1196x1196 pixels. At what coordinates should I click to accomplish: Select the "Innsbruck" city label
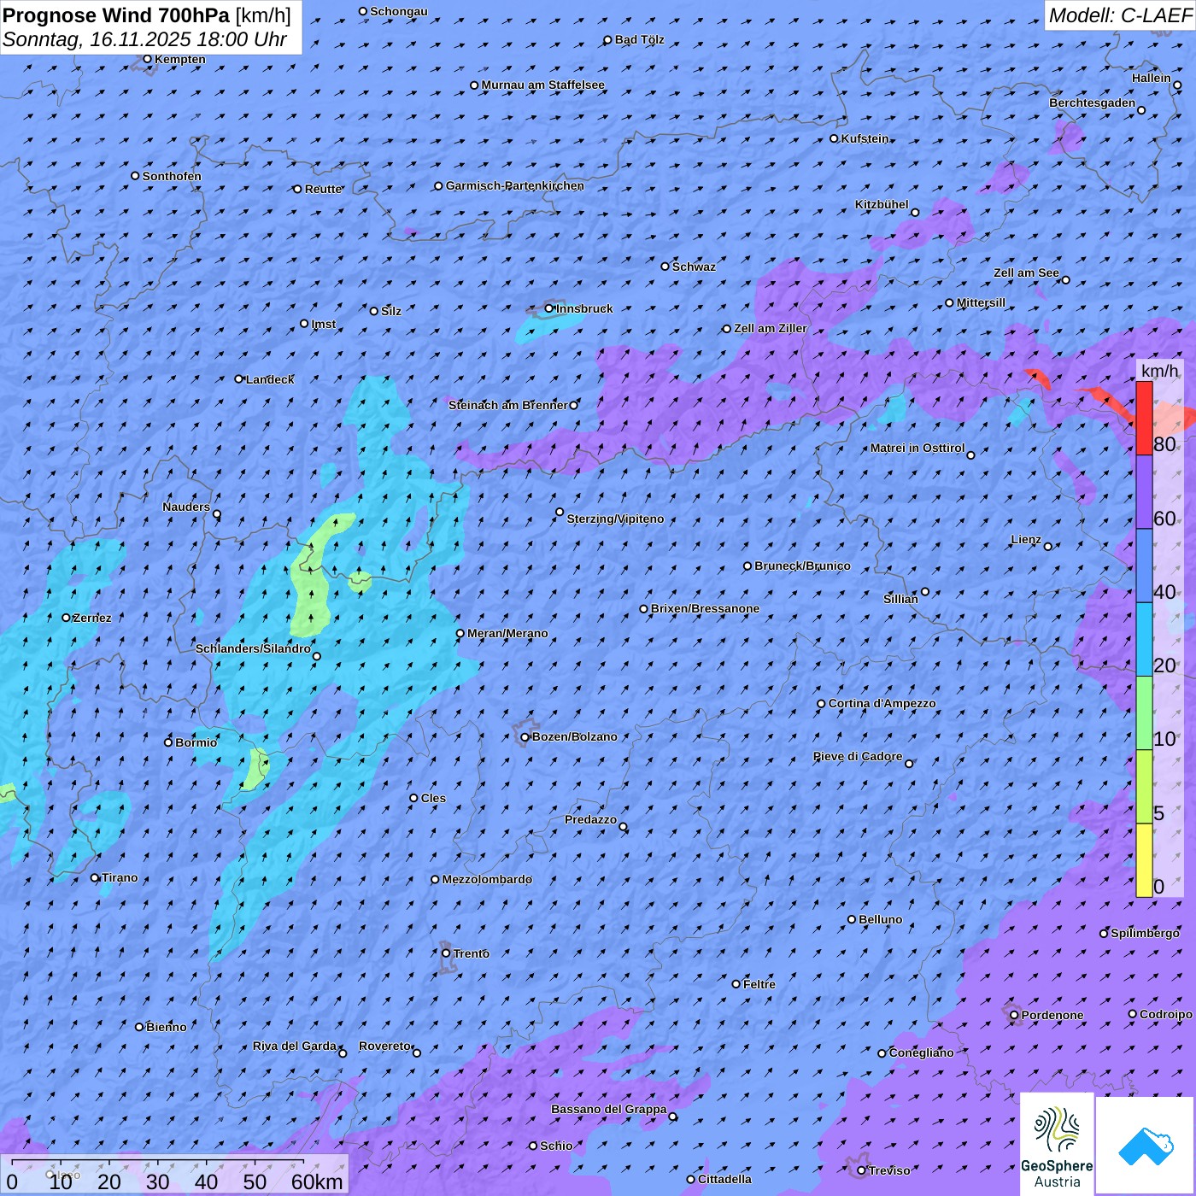coord(584,308)
